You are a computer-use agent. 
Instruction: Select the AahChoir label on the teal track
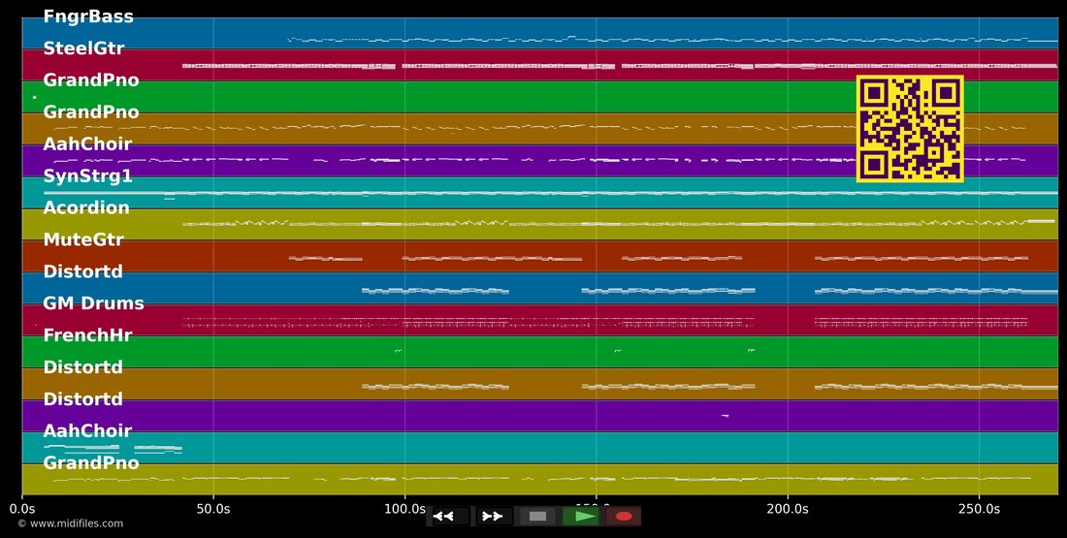tap(87, 430)
